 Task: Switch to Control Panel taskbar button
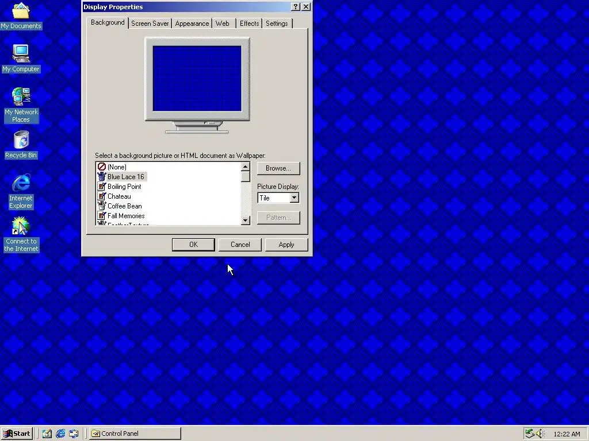click(x=135, y=434)
